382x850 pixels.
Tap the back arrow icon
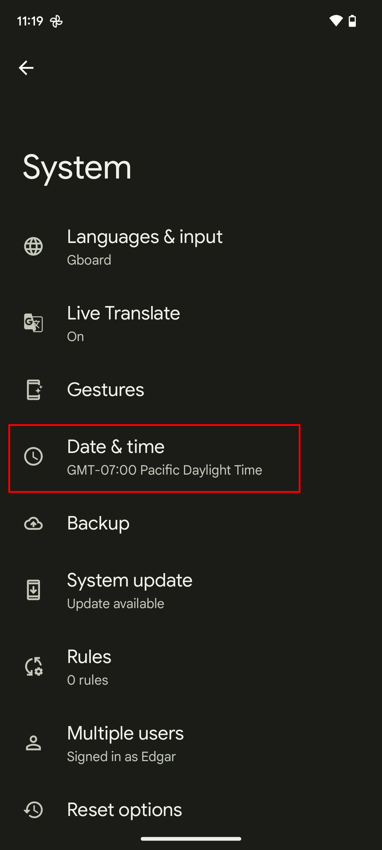(x=26, y=68)
